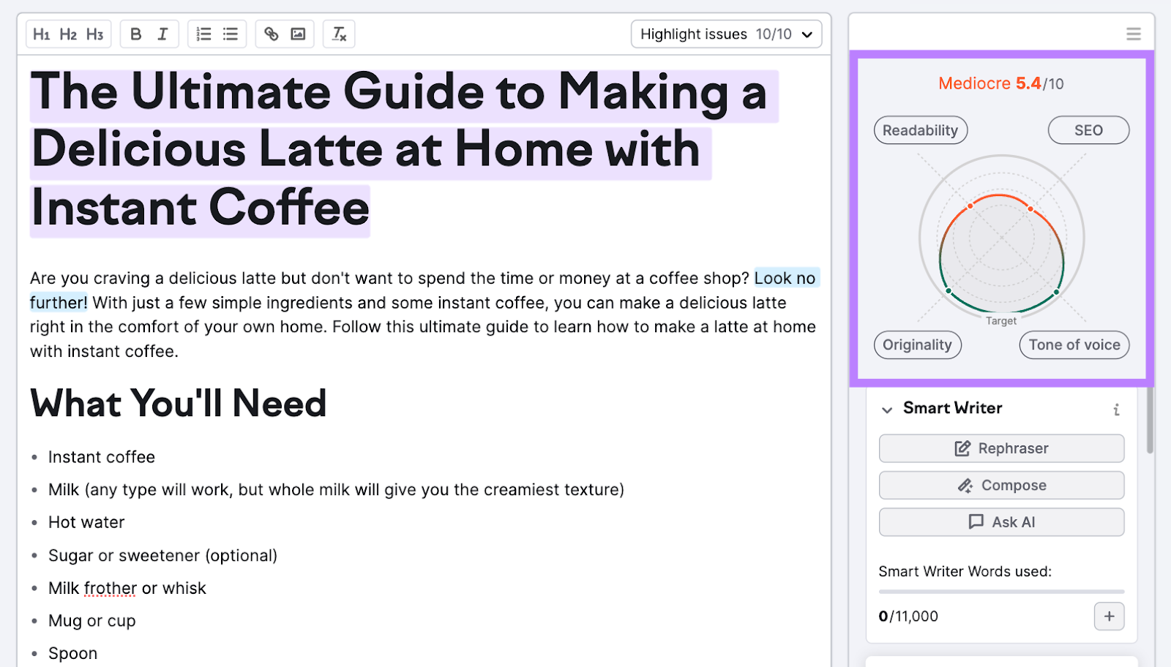
Task: Collapse the Smart Writer section
Action: coord(887,410)
